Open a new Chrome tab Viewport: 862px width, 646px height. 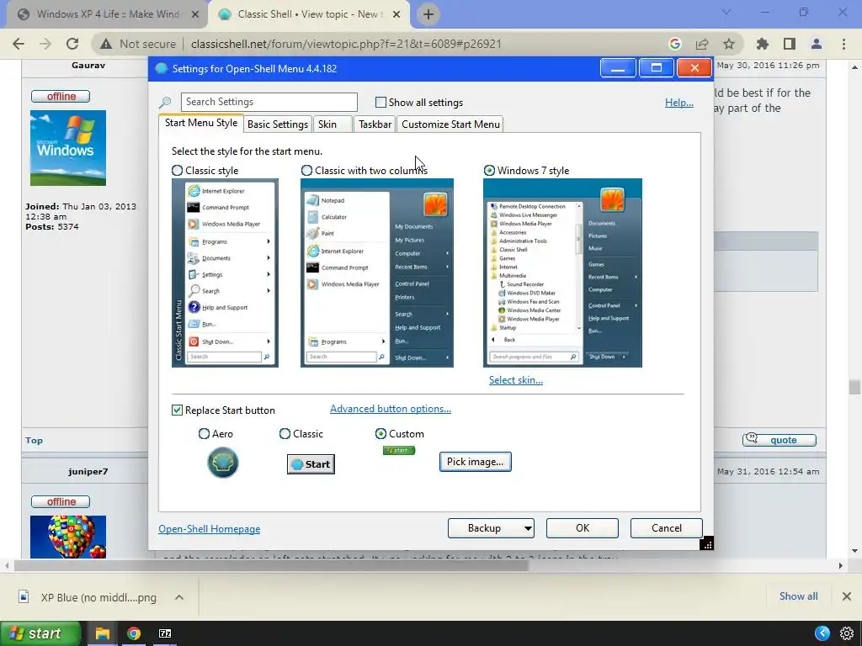click(x=428, y=14)
